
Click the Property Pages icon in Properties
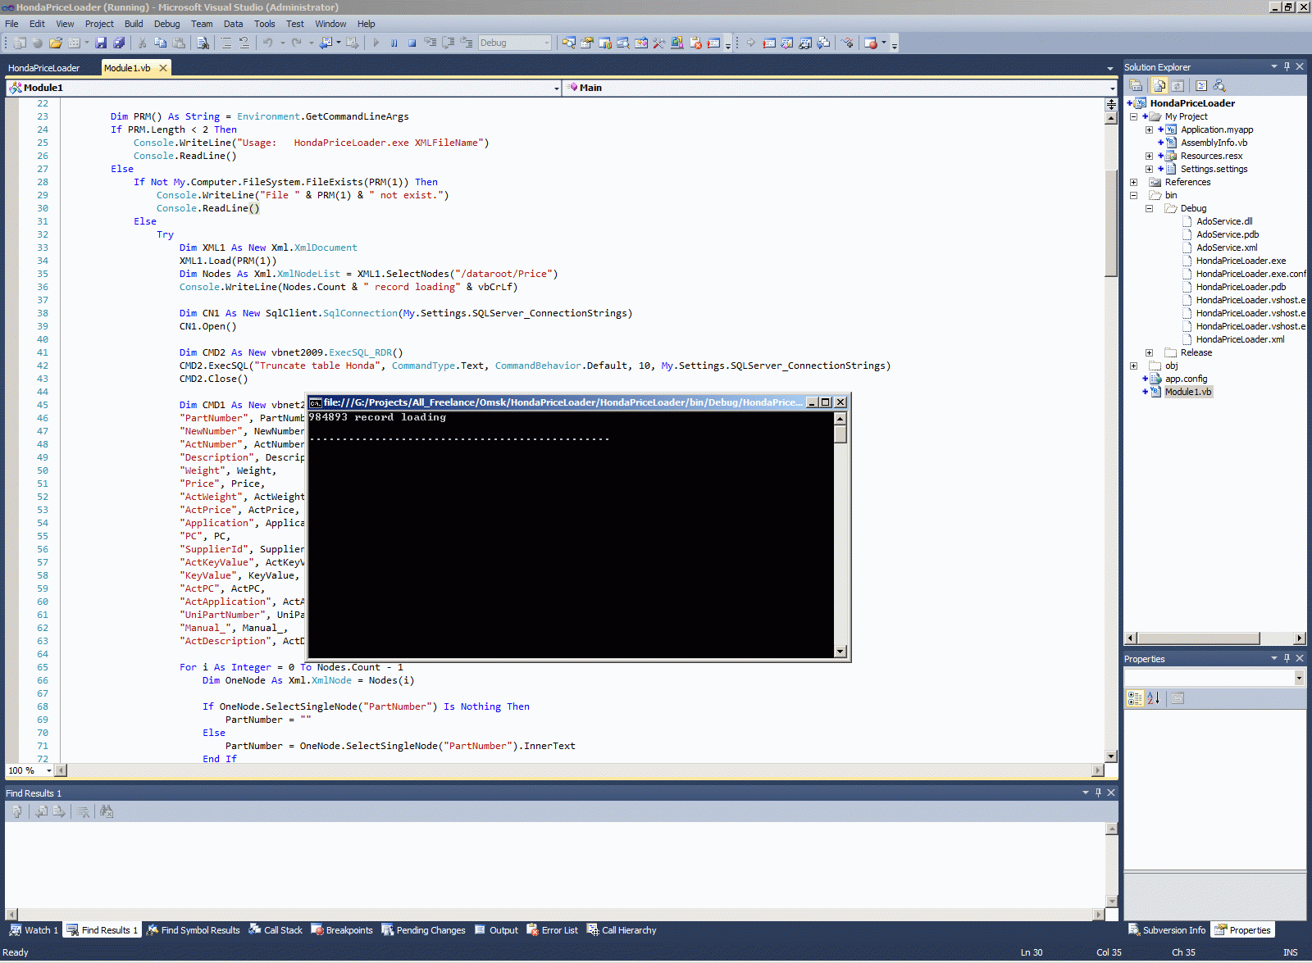(x=1178, y=698)
